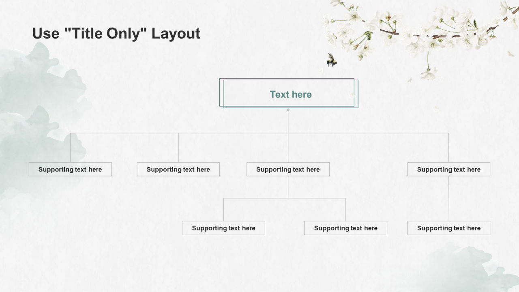Click the vertical connector above the second box

[x=178, y=148]
